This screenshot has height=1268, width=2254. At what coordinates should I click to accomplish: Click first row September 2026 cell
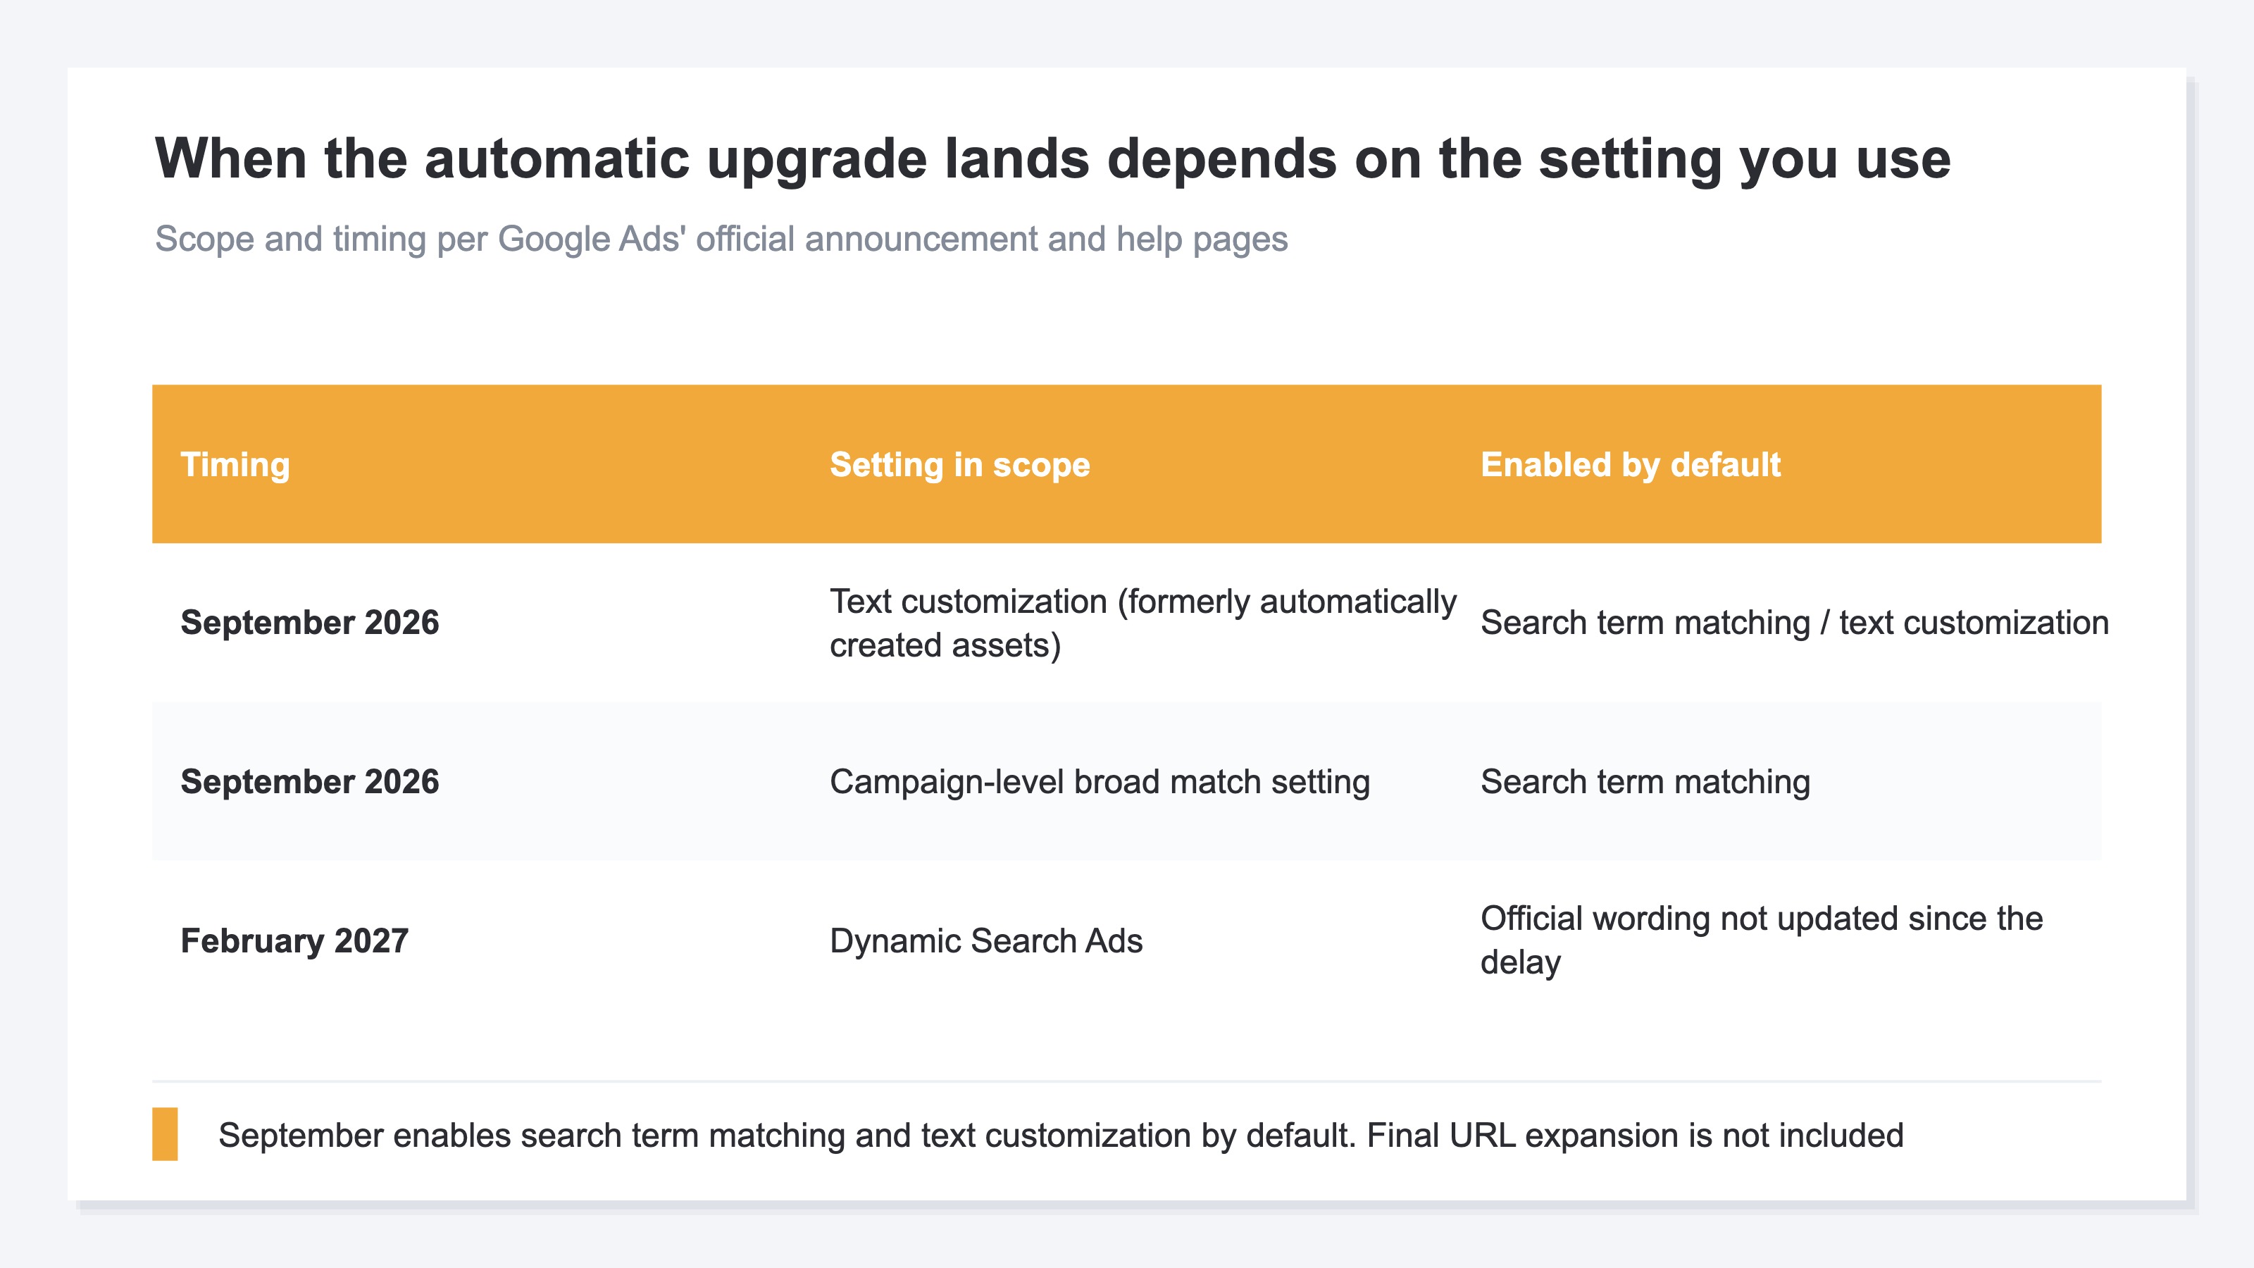(310, 623)
